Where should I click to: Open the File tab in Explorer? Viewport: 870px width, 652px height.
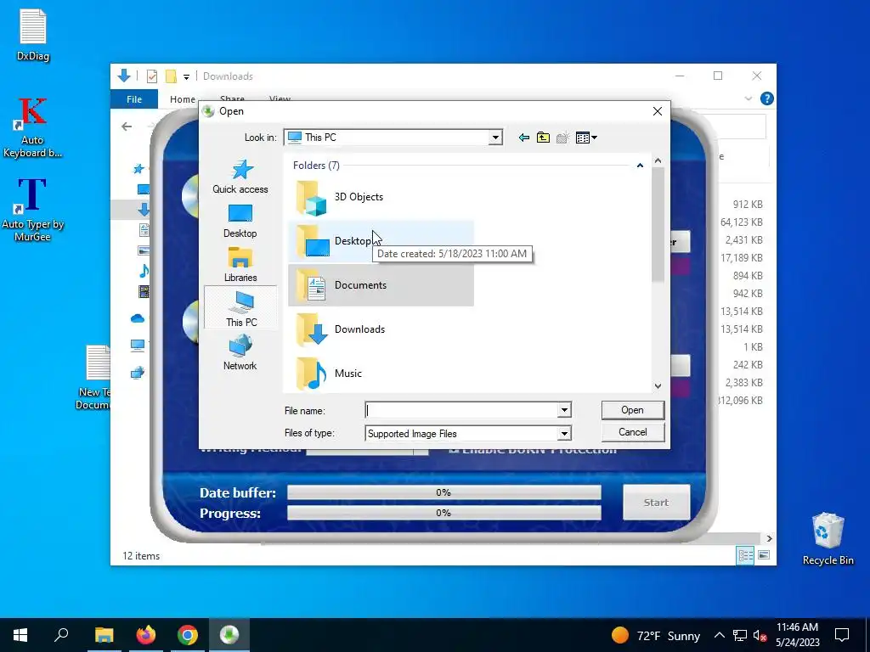(x=134, y=99)
